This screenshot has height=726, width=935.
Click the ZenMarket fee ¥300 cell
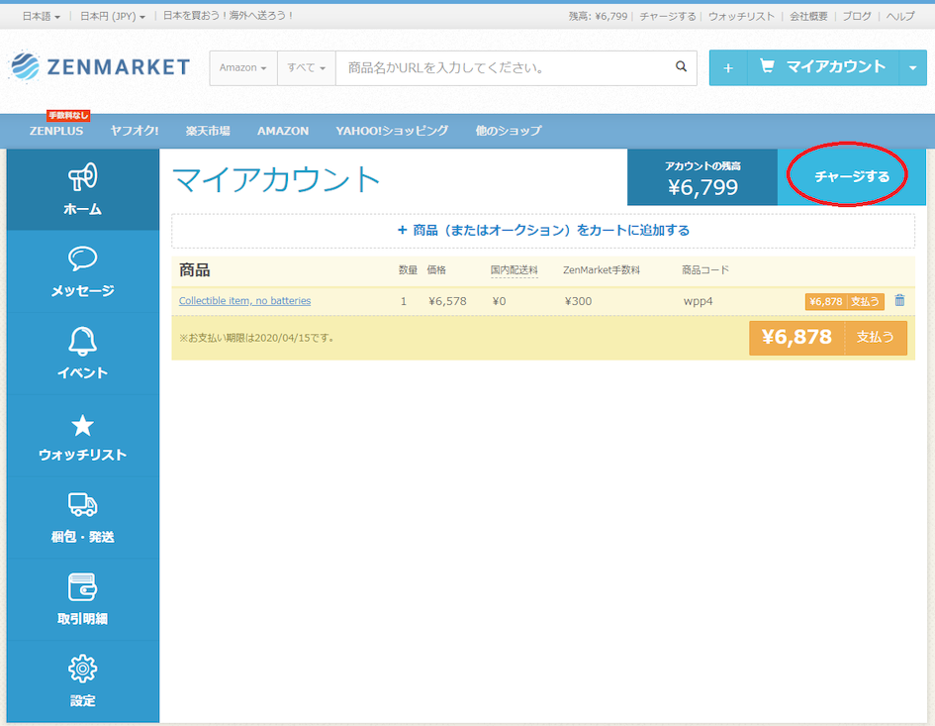(578, 301)
